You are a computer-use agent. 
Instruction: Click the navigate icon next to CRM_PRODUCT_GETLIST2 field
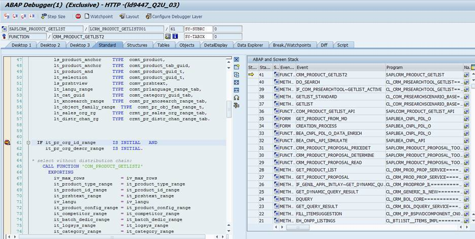[168, 36]
